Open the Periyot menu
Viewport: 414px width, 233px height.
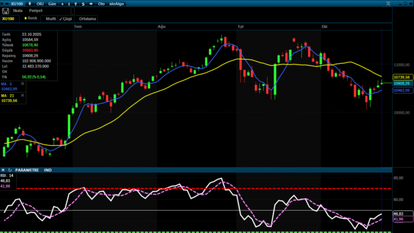(x=36, y=11)
